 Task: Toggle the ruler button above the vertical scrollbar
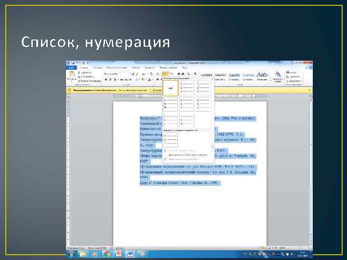click(x=310, y=96)
